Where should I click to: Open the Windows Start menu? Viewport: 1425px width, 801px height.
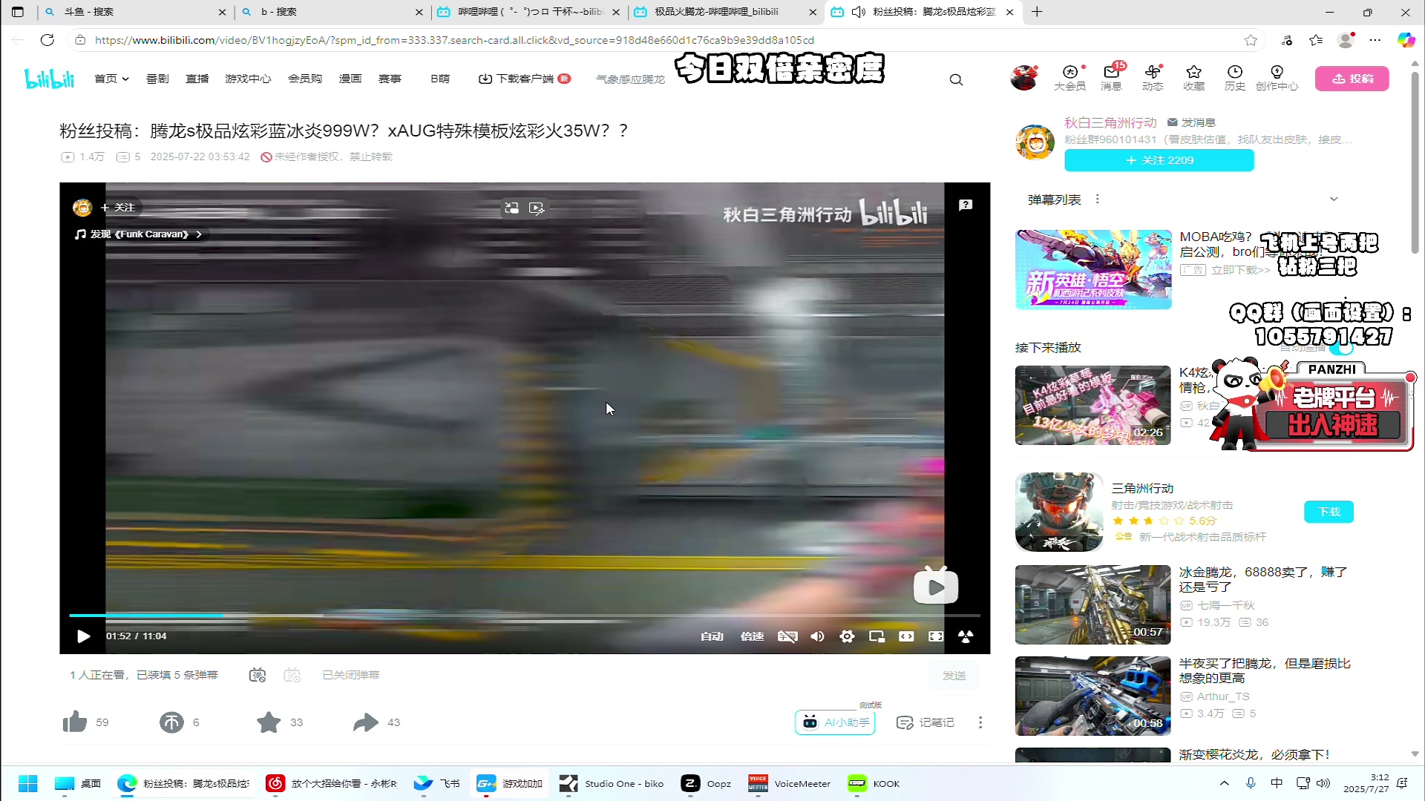pos(28,783)
